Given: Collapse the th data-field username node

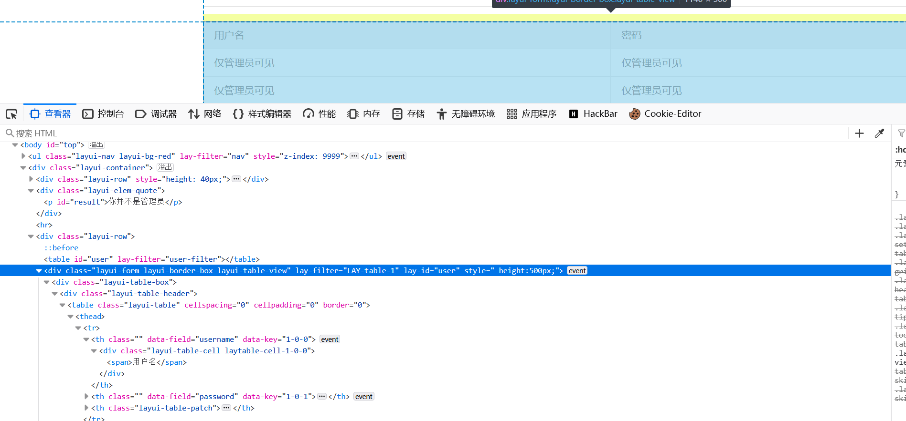Looking at the screenshot, I should (86, 339).
